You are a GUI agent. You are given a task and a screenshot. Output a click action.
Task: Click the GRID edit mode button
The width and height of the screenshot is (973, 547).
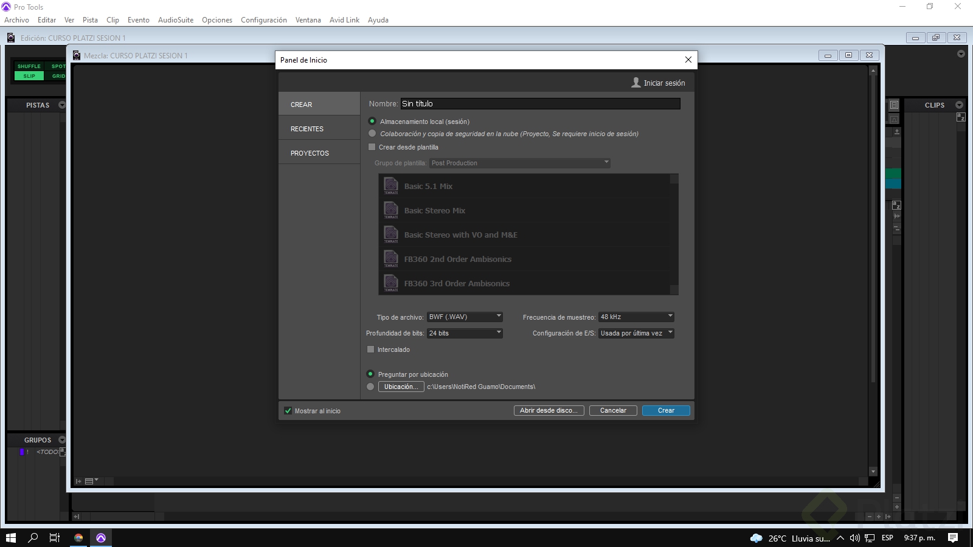pyautogui.click(x=58, y=76)
